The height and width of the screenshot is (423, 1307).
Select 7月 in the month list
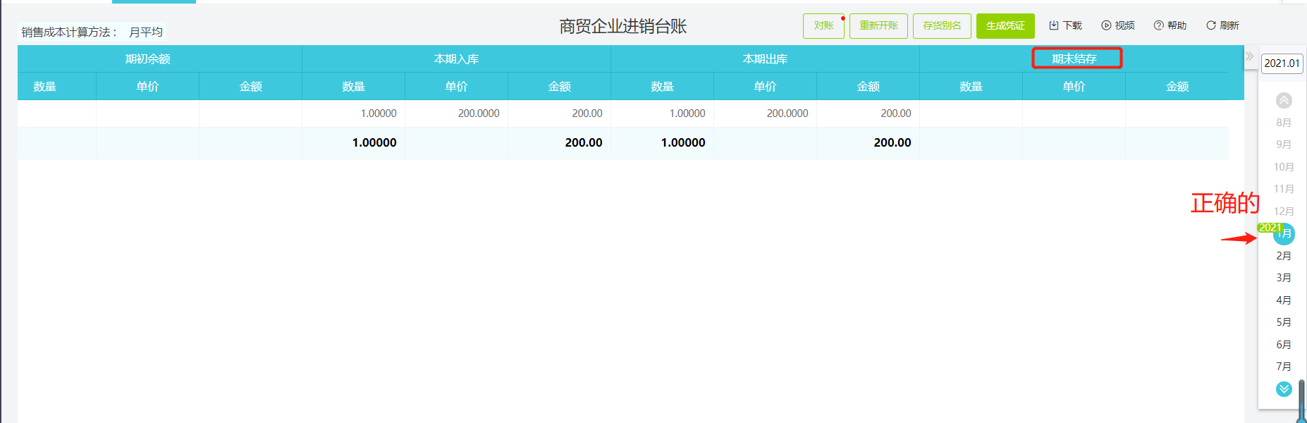click(x=1284, y=367)
